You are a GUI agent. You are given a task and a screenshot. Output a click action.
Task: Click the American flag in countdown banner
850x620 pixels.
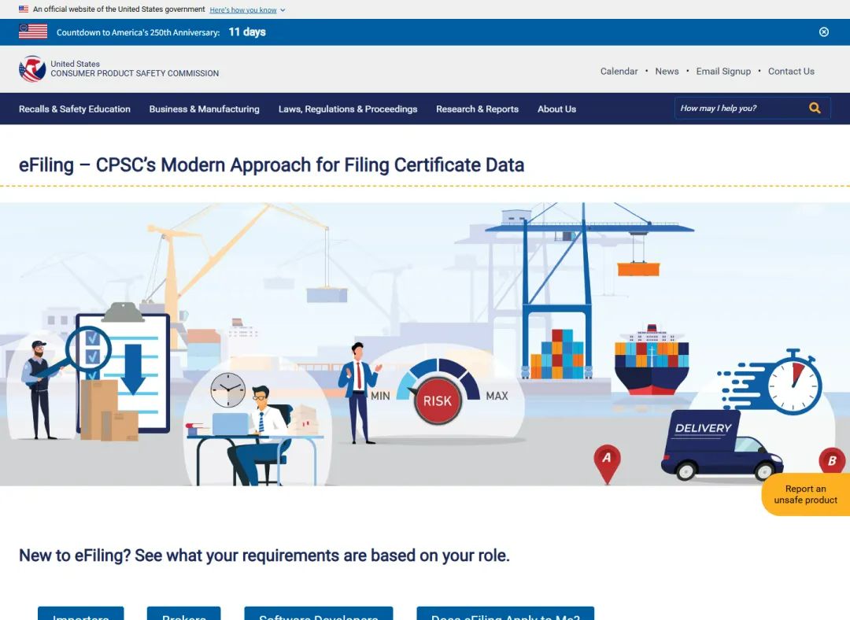33,31
